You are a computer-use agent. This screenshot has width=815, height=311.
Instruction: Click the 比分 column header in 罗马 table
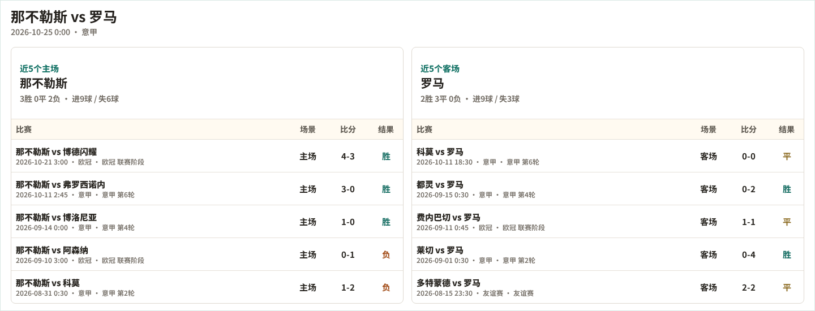749,129
